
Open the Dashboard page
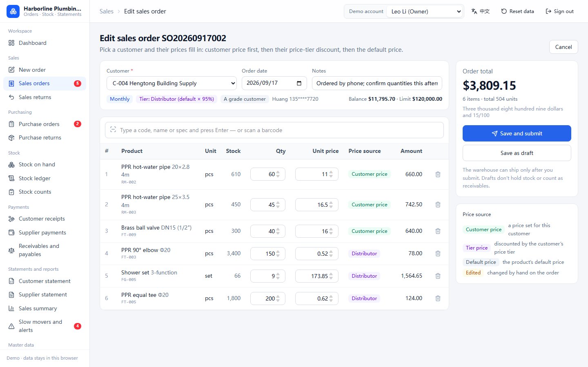[x=45, y=43]
